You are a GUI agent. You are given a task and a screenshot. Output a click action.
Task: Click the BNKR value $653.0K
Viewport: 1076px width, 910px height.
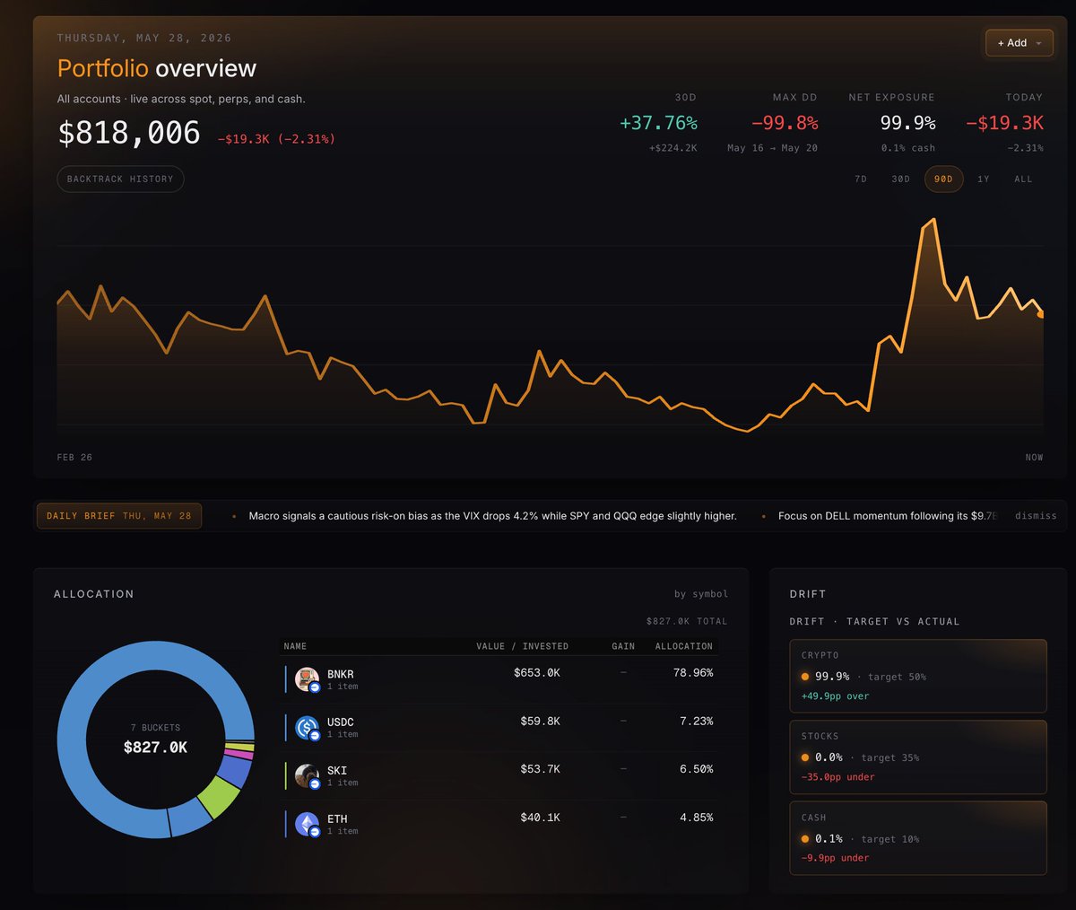tap(537, 673)
